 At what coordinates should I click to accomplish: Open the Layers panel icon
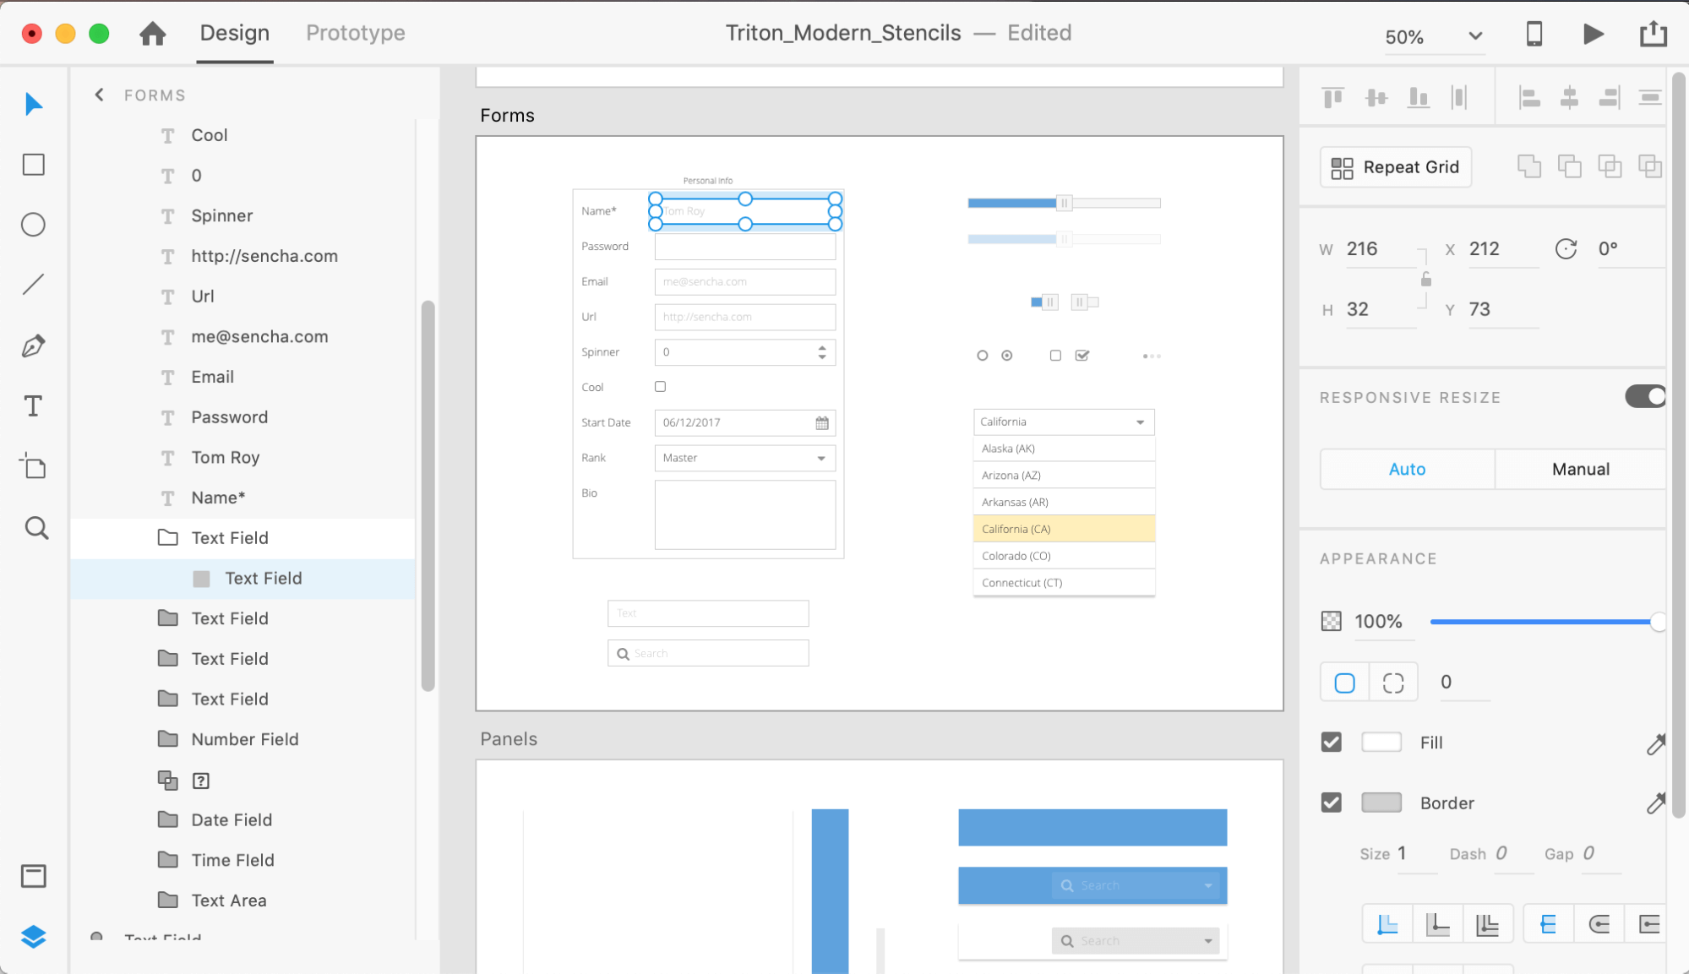click(x=34, y=936)
